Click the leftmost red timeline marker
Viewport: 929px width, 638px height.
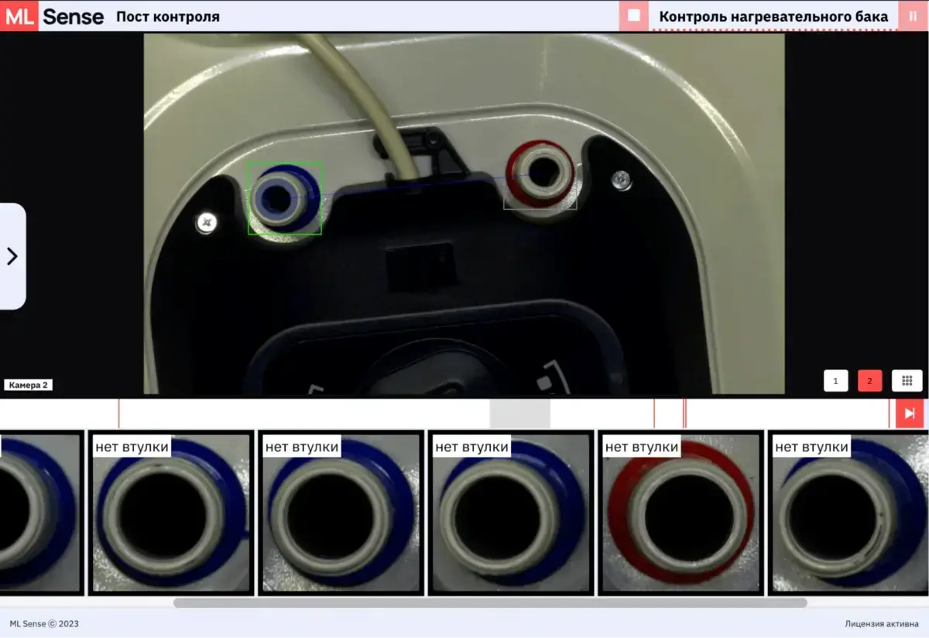(118, 413)
